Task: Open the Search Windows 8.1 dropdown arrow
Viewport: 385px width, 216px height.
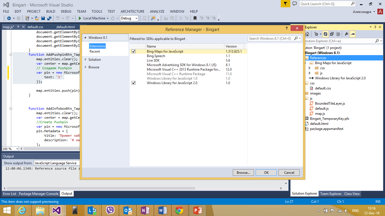Action: [x=300, y=39]
